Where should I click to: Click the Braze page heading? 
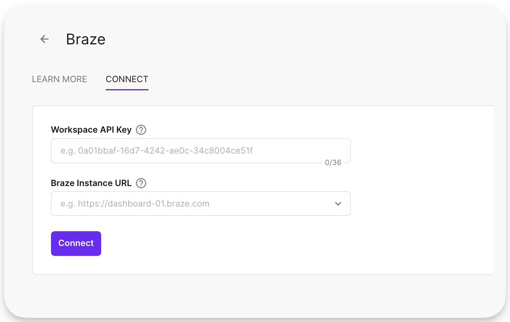pyautogui.click(x=86, y=39)
